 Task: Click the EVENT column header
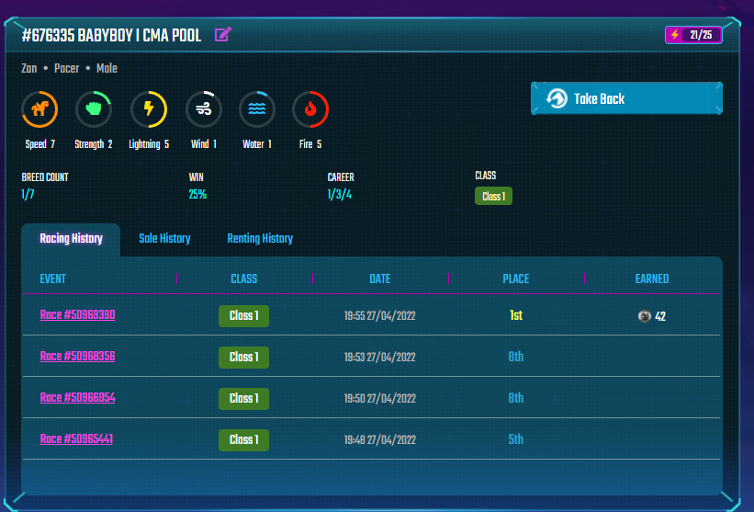(x=53, y=279)
